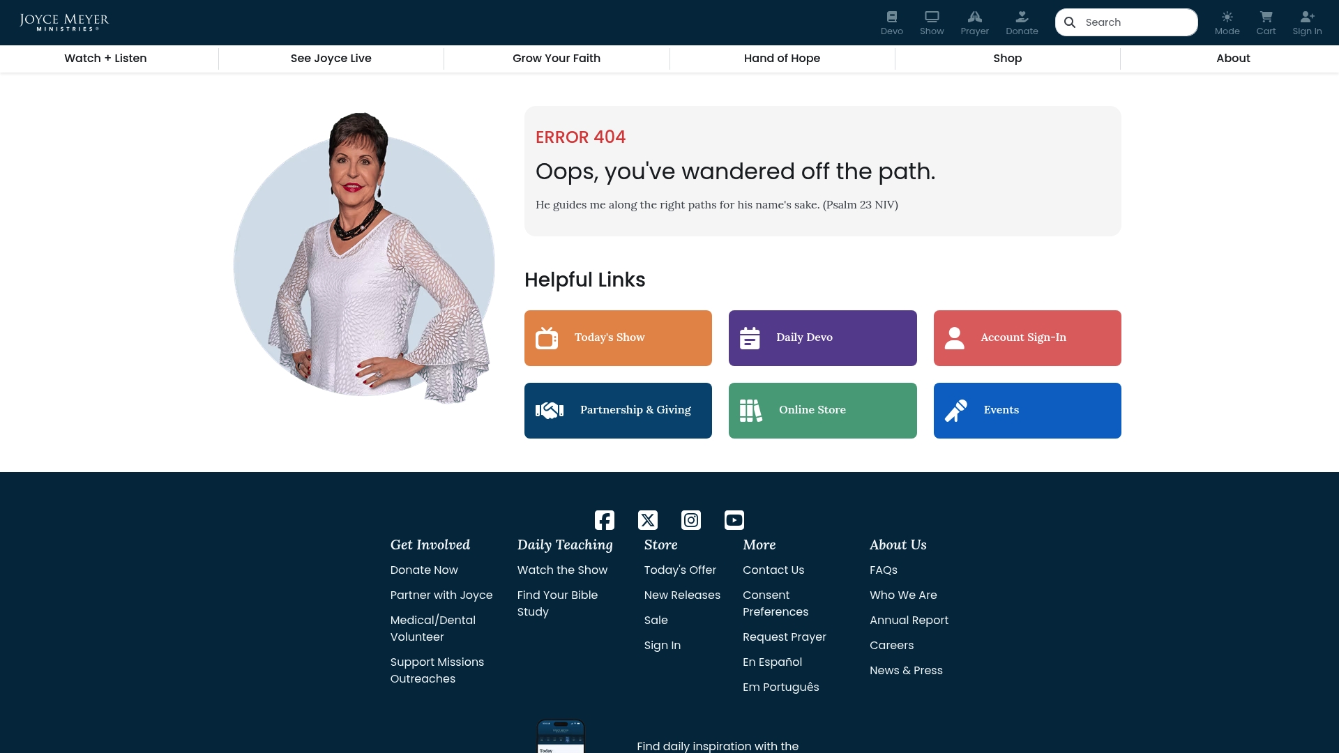
Task: Open the Sign In icon in header
Action: 1307,23
